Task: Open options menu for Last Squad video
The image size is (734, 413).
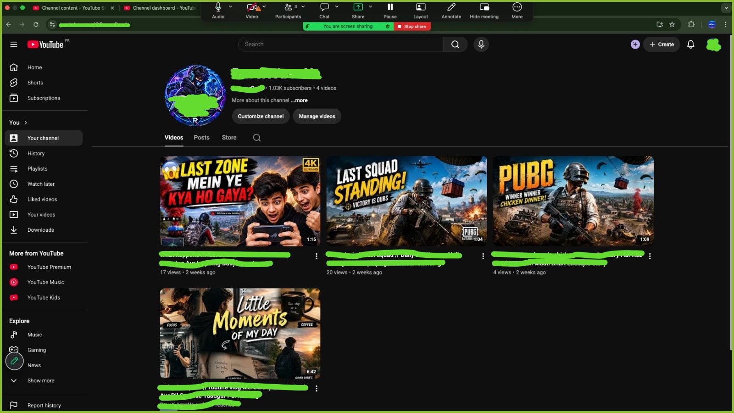Action: (483, 256)
